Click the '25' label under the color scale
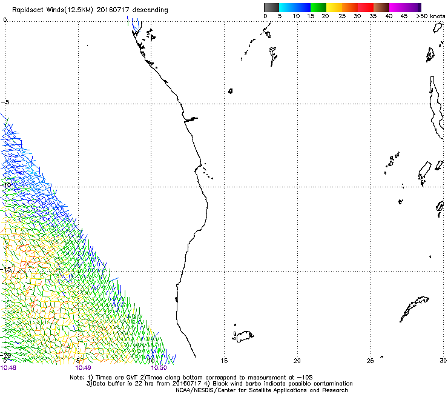This screenshot has height=394, width=448. (x=342, y=16)
